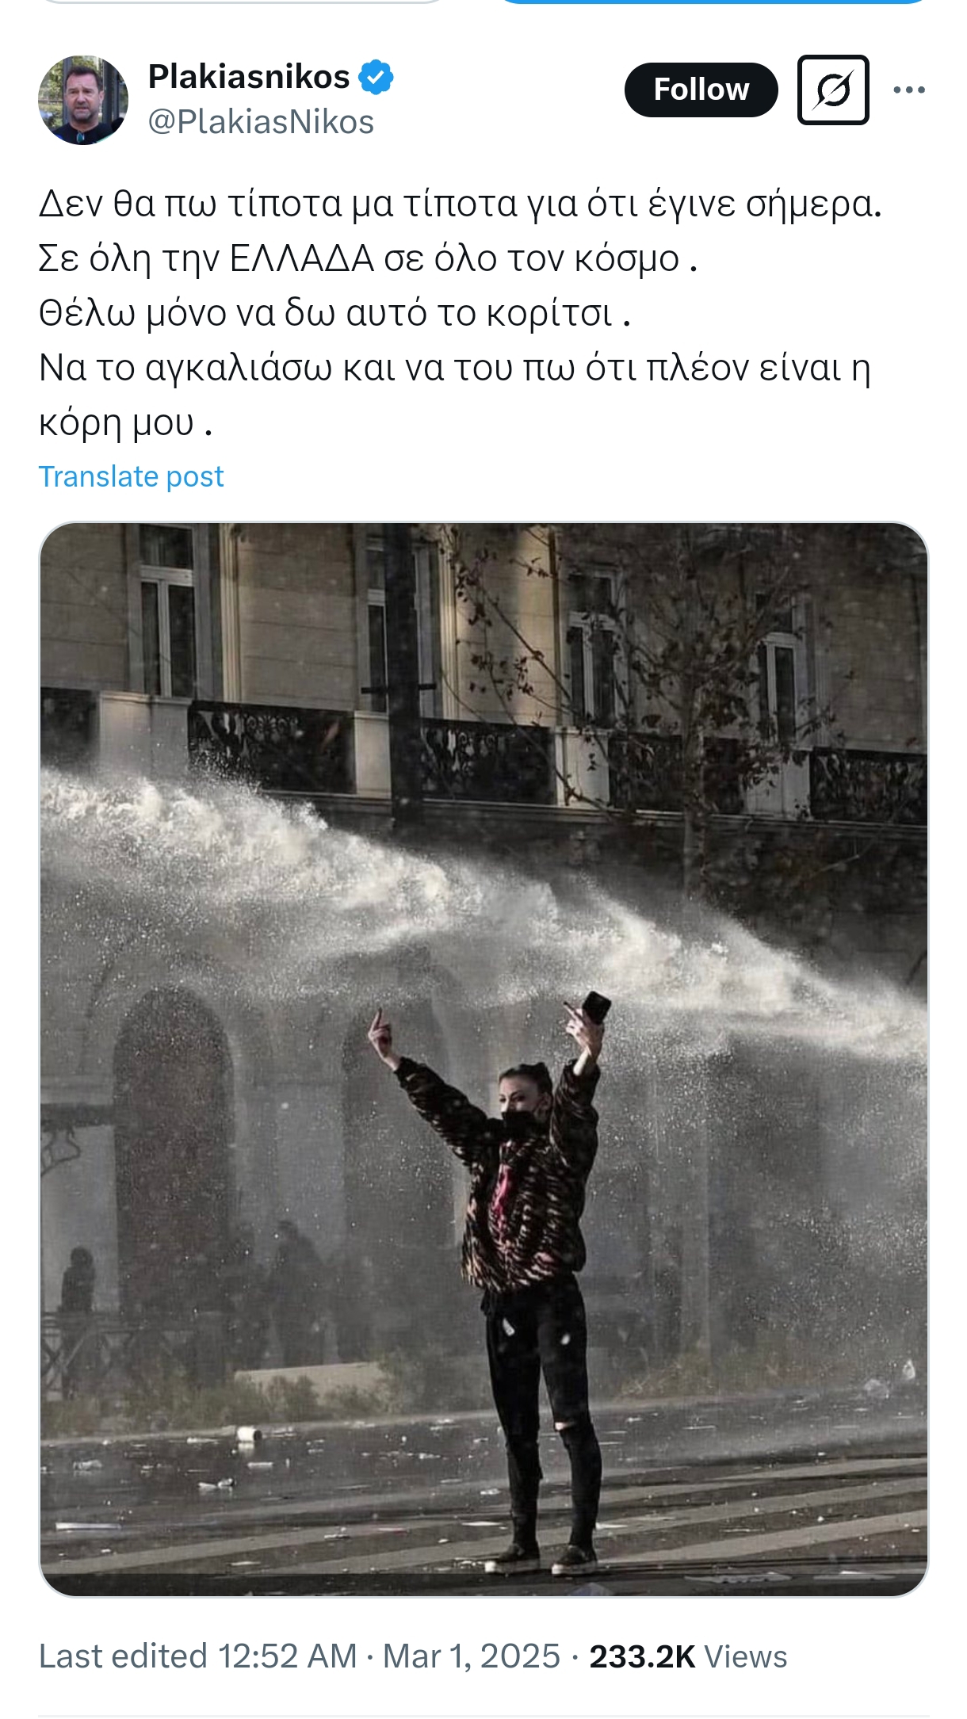View edit history via Last edited label

(x=123, y=1657)
